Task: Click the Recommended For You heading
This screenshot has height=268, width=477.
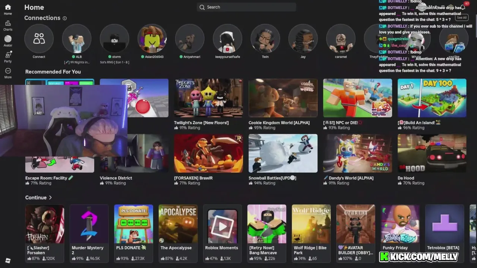Action: 53,72
